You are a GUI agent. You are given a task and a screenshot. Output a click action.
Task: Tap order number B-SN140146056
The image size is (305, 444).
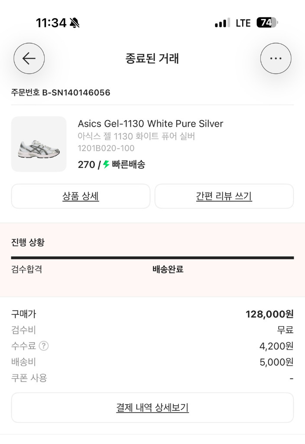click(61, 92)
